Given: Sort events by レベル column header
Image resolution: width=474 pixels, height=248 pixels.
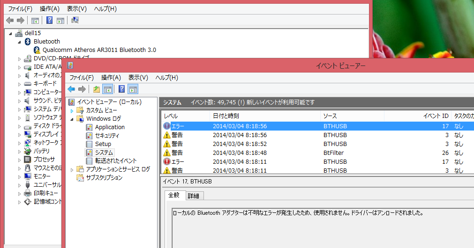Looking at the screenshot, I should [x=186, y=116].
